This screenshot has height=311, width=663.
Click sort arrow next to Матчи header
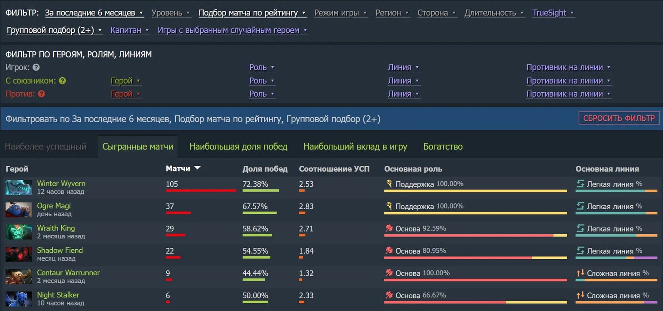click(x=197, y=168)
